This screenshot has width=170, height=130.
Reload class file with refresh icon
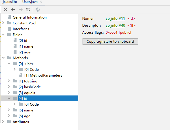tap(28, 10)
